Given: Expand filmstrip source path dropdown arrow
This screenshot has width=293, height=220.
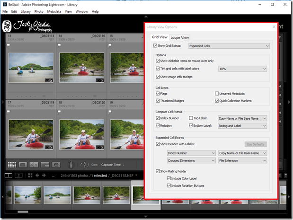Looking at the screenshot, I should tap(136, 175).
